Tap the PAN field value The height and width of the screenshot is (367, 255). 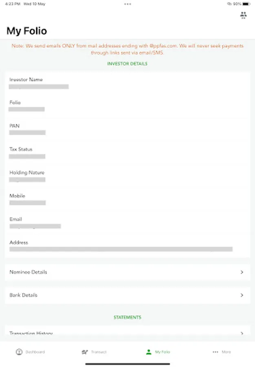27,133
